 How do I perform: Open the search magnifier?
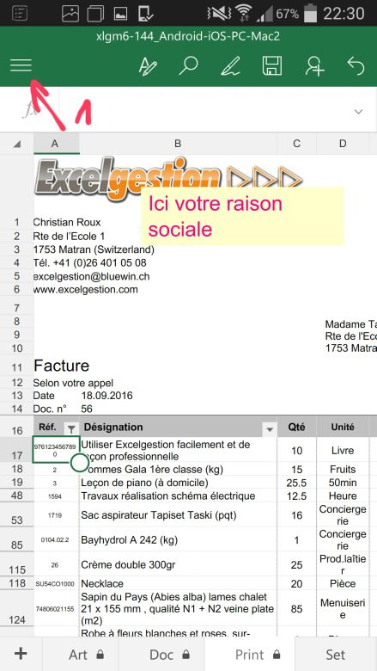[x=188, y=66]
